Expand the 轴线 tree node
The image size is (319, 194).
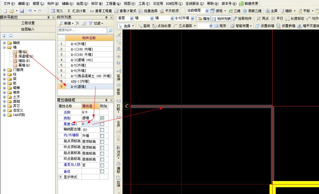4,43
